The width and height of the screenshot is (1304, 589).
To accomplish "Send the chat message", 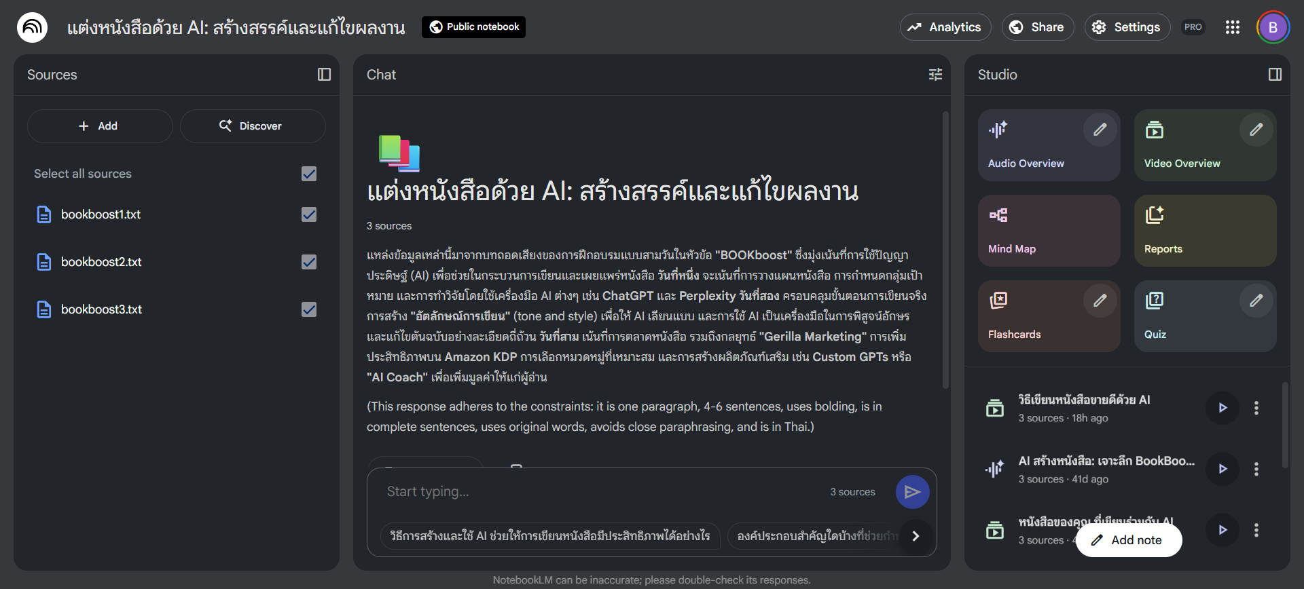I will 912,492.
